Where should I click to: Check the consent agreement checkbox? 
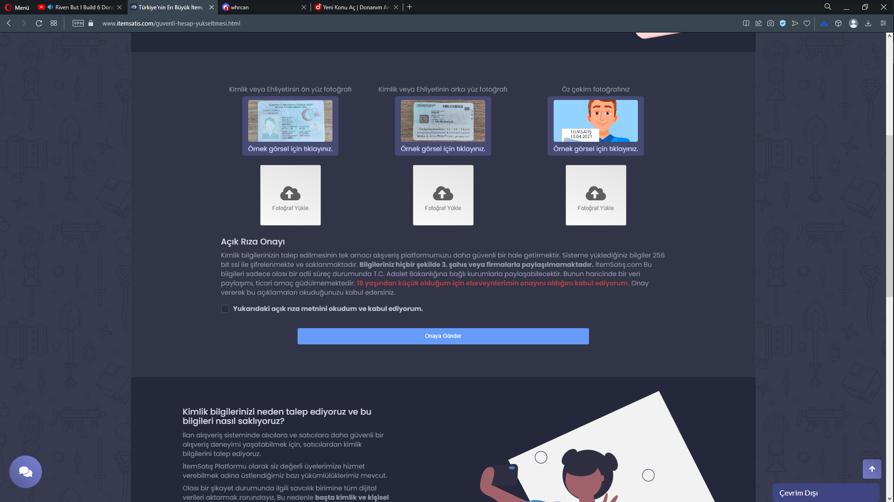[x=225, y=309]
